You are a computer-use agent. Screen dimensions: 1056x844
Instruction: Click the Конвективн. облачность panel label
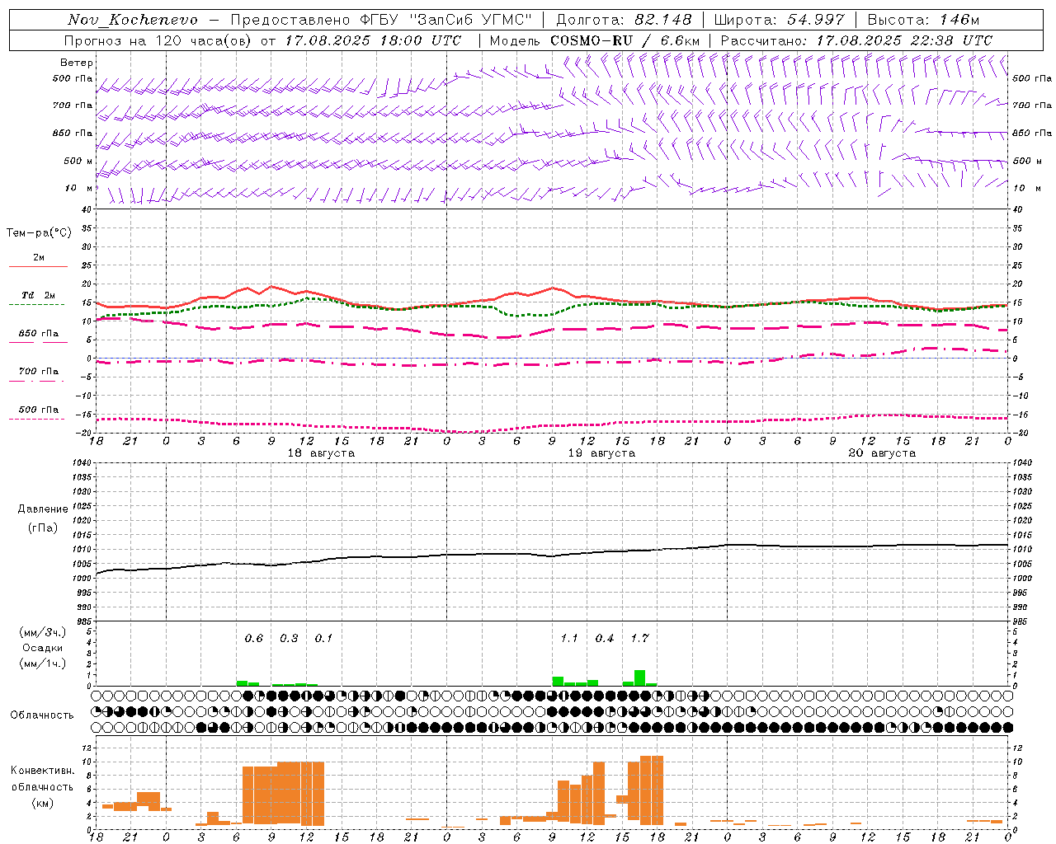tap(42, 786)
